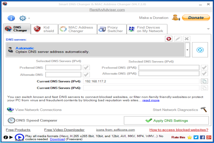Open Free Video Downloader link
The height and width of the screenshot is (143, 214).
tap(64, 130)
